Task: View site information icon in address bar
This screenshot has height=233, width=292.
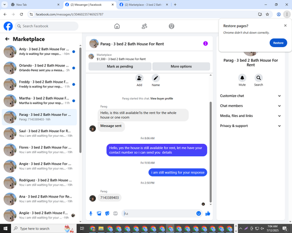Action: 31,15
